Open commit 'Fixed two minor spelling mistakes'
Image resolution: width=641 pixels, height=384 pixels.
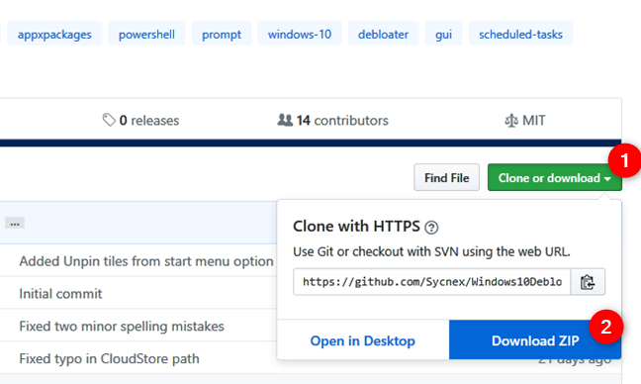pyautogui.click(x=122, y=326)
